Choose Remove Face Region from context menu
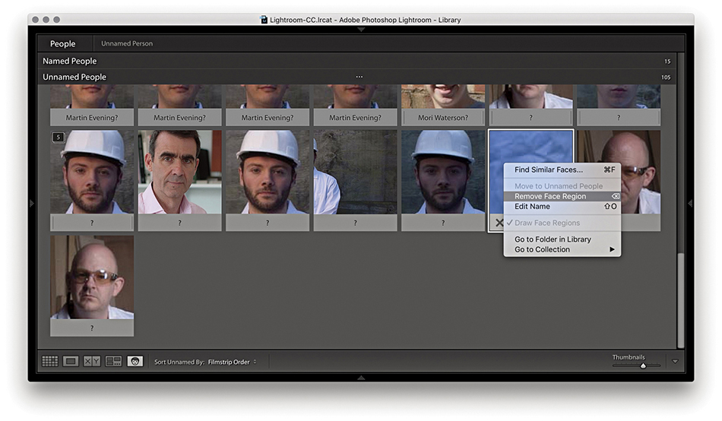The image size is (722, 421). [x=550, y=196]
